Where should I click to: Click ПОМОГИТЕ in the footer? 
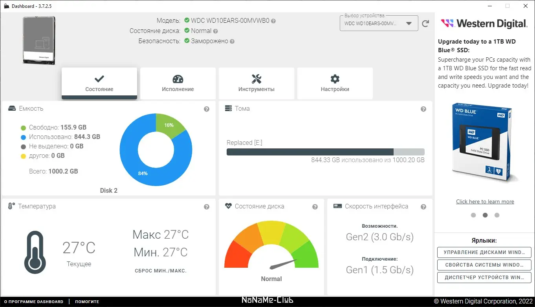pos(87,302)
